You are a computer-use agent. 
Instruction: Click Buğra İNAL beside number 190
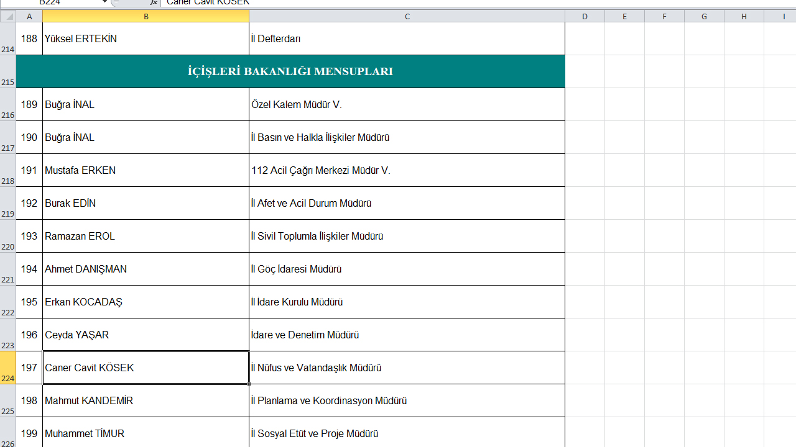pyautogui.click(x=146, y=137)
